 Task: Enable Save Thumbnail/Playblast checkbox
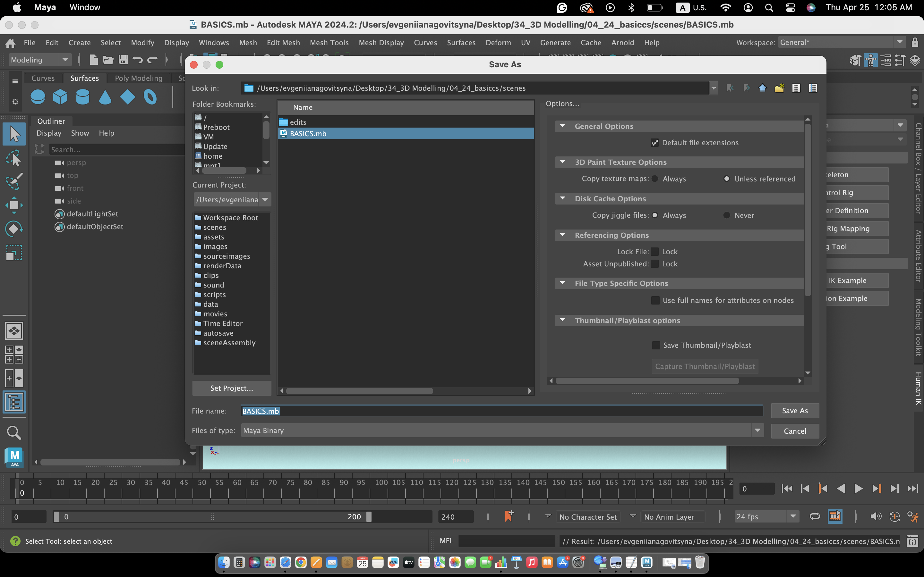[655, 345]
